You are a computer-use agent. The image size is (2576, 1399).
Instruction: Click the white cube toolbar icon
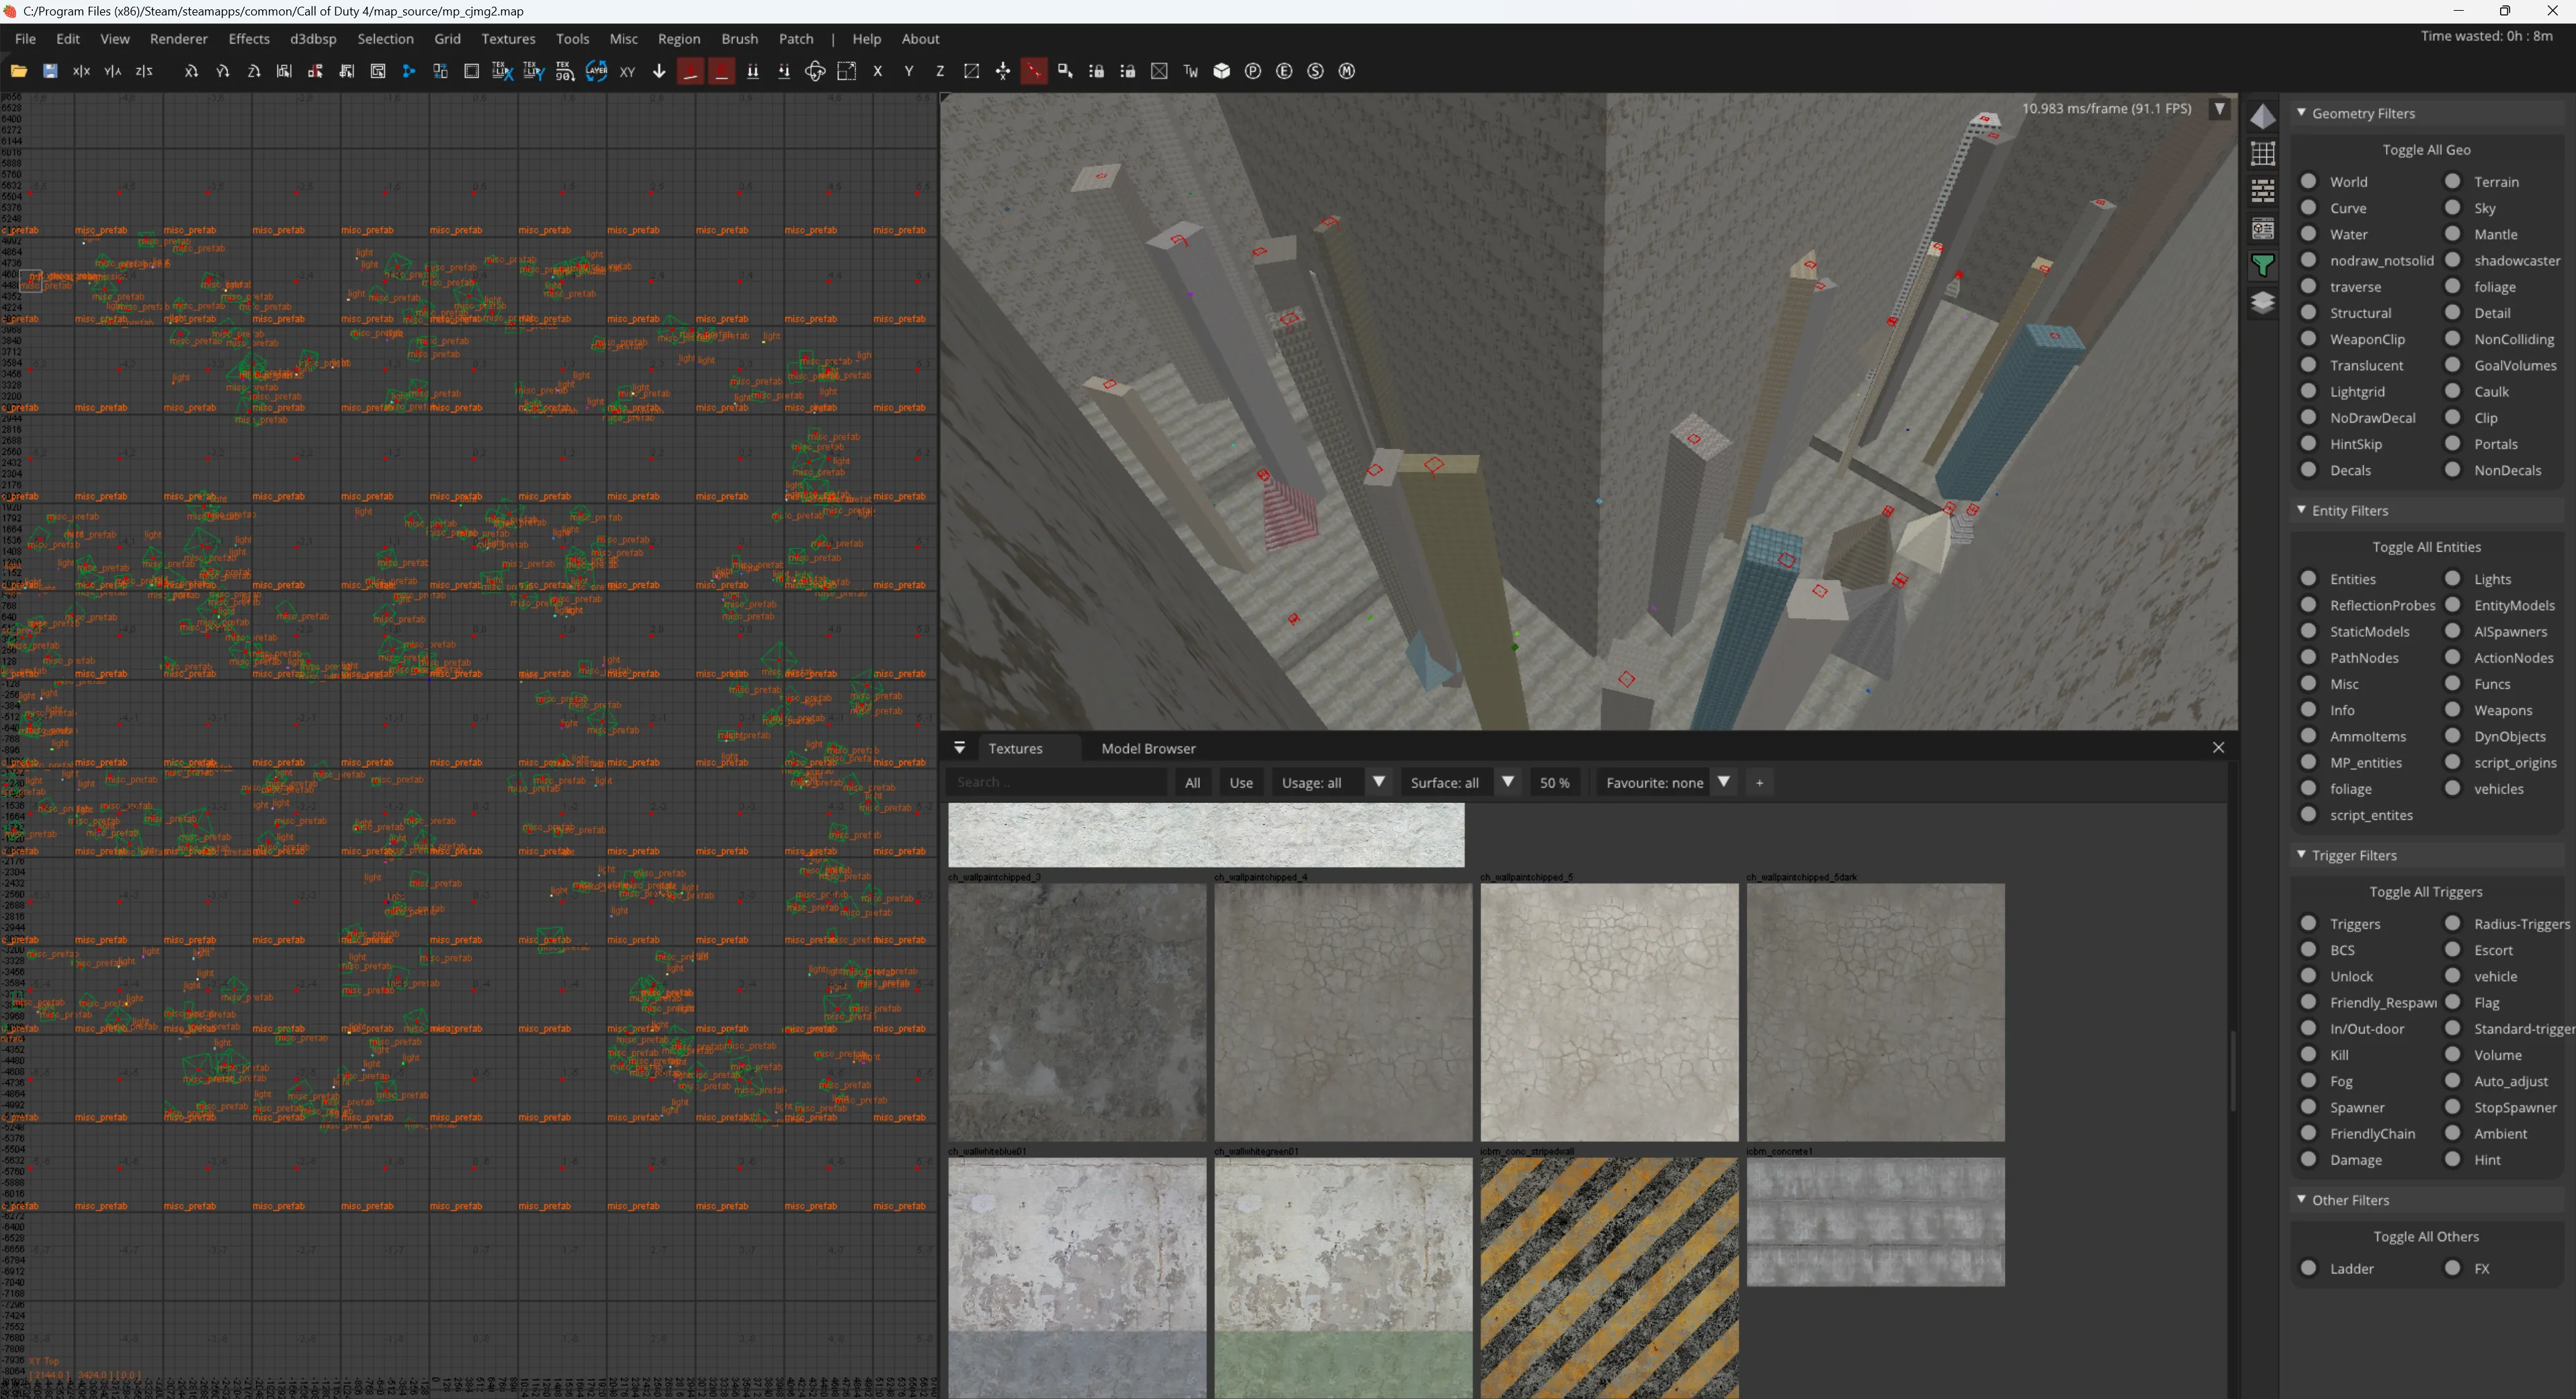1221,71
